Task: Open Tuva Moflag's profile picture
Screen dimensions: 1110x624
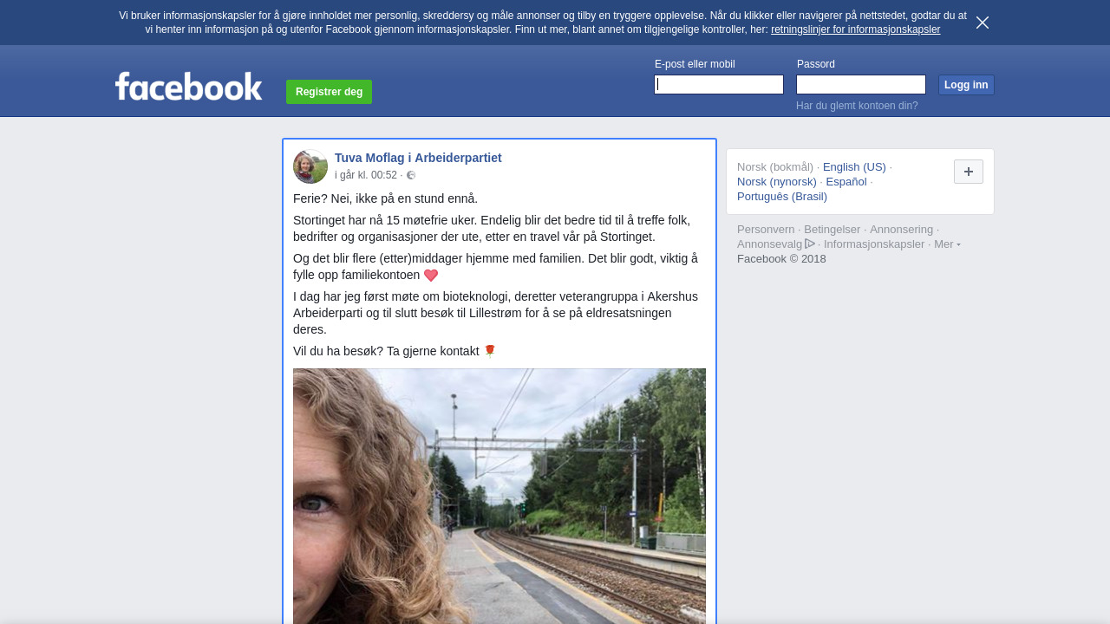Action: pos(310,166)
